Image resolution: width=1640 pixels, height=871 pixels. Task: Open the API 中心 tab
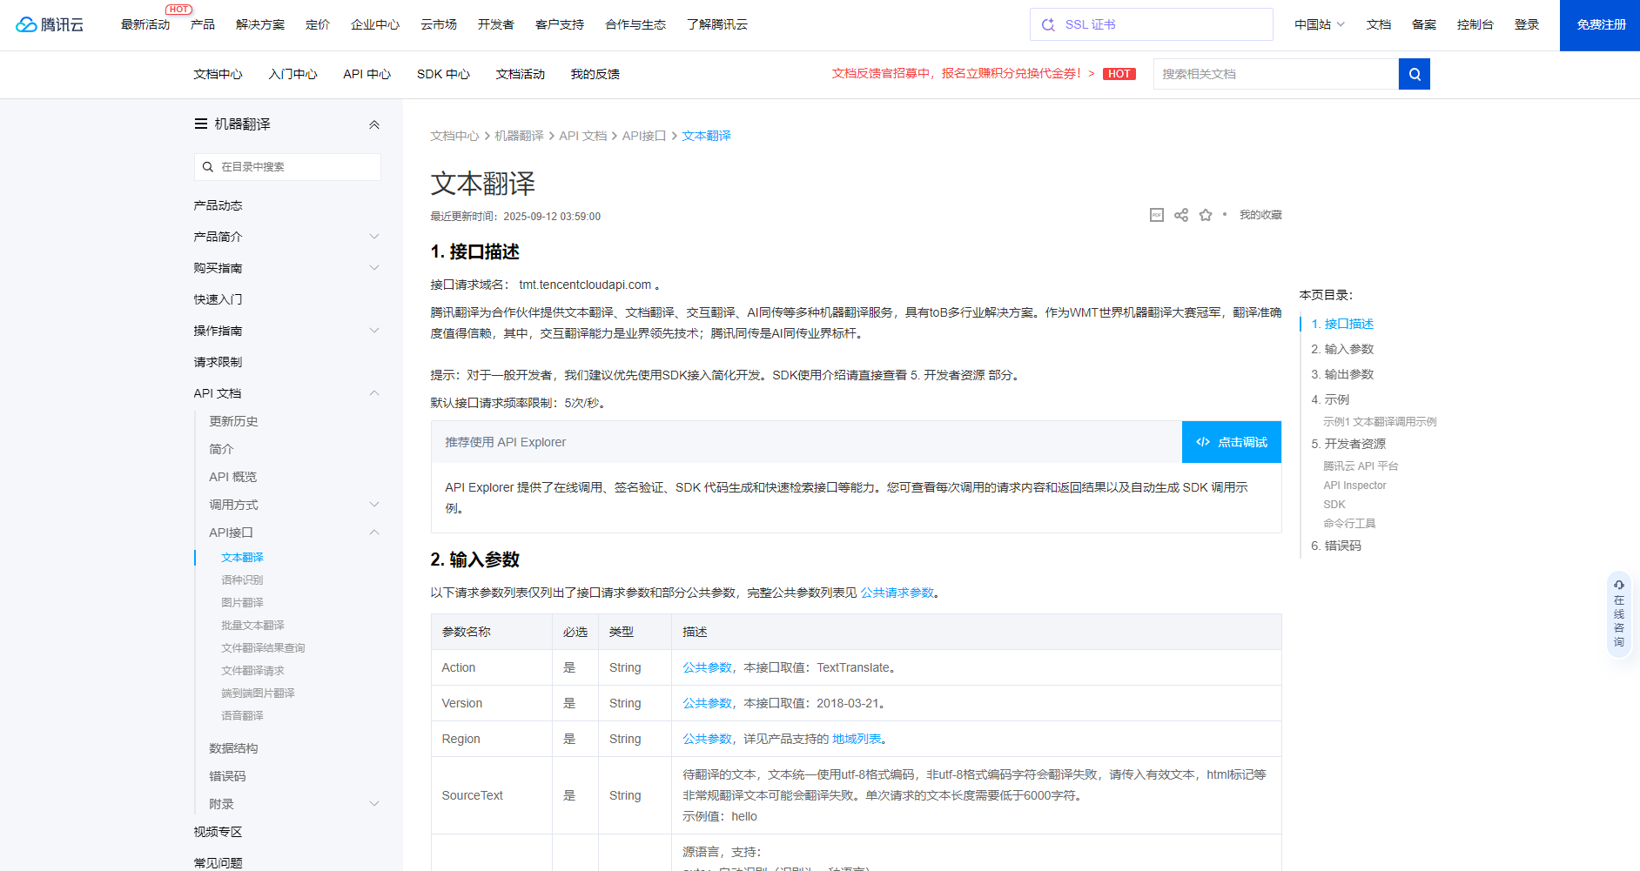click(x=366, y=74)
